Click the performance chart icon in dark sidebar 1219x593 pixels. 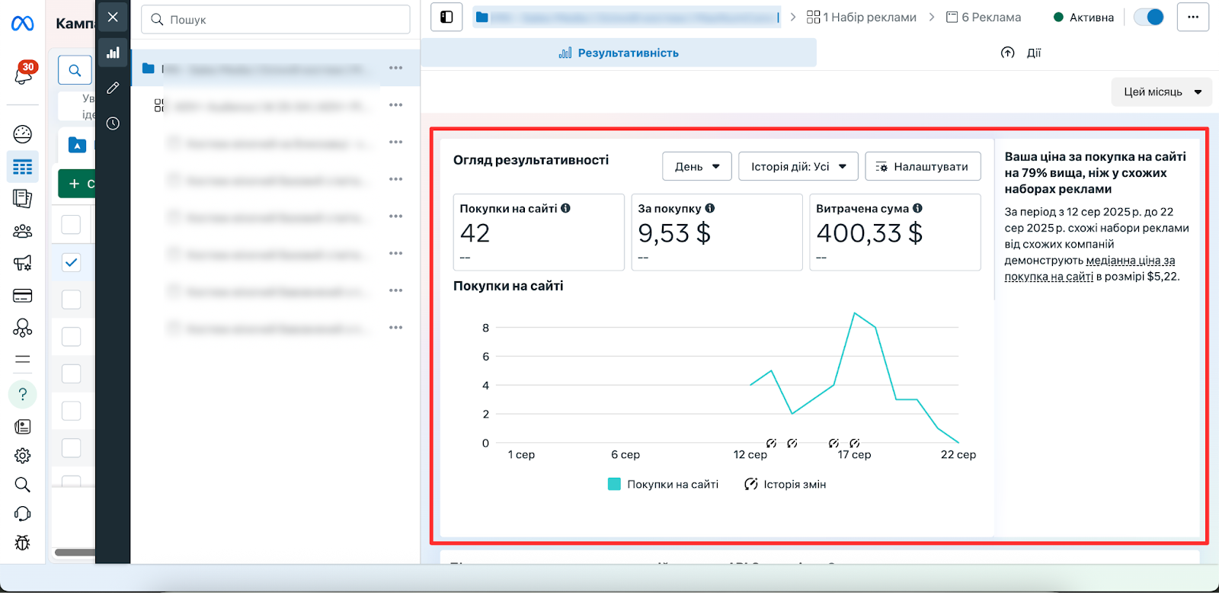click(113, 53)
